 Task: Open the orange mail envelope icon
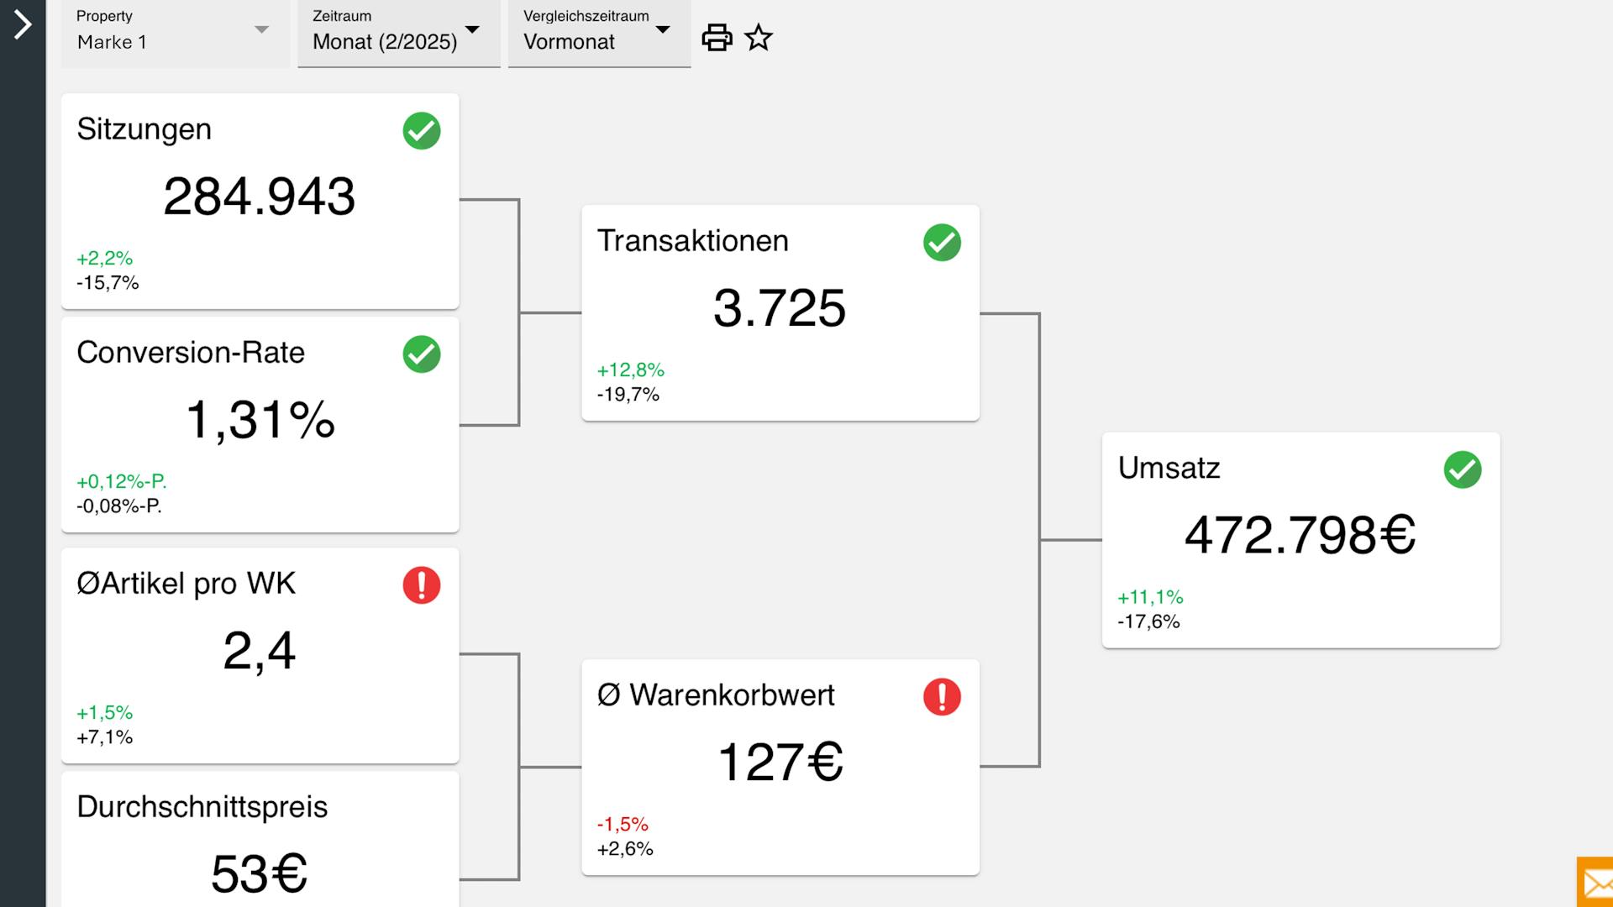coord(1596,883)
